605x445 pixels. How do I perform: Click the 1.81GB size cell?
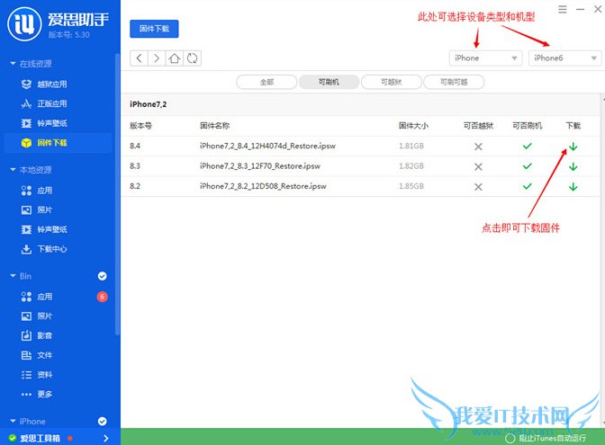click(x=411, y=146)
